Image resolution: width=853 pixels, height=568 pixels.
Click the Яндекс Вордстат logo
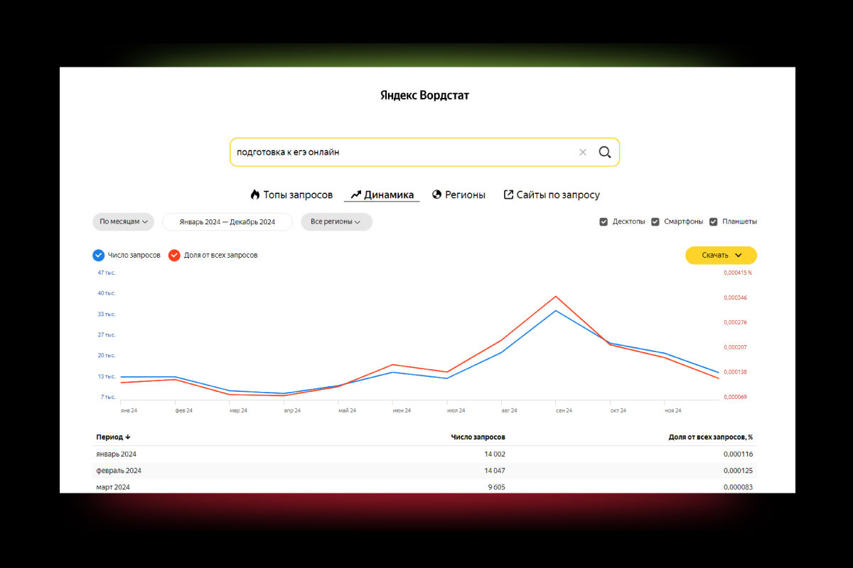[x=425, y=95]
